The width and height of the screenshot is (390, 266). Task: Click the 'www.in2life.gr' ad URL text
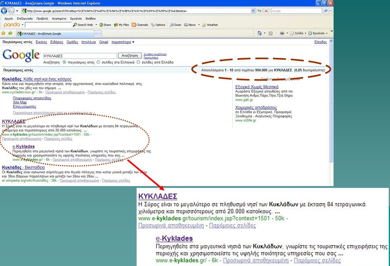click(x=246, y=120)
